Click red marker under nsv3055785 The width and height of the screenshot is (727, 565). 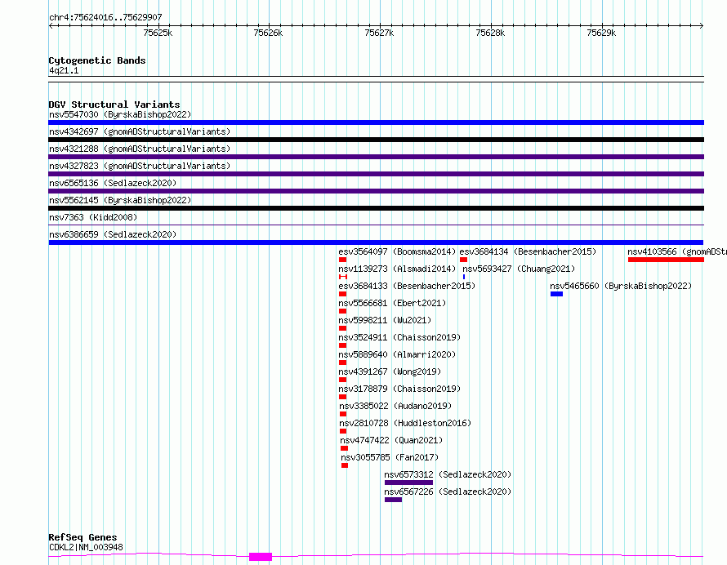(345, 465)
